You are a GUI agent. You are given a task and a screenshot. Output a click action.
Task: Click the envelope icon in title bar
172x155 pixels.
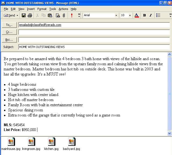(3, 3)
